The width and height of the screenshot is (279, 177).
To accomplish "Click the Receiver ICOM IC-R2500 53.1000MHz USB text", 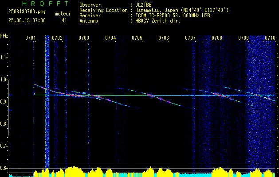I will (173, 15).
